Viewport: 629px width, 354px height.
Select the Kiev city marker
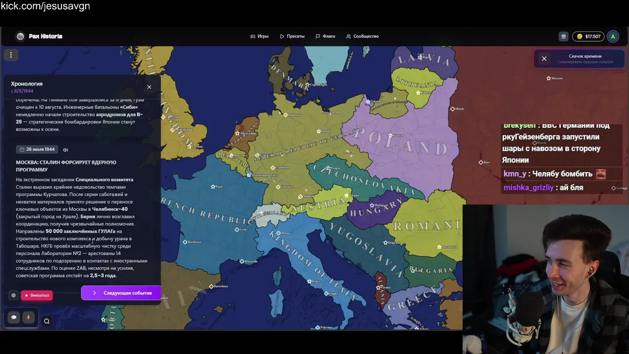pyautogui.click(x=481, y=162)
